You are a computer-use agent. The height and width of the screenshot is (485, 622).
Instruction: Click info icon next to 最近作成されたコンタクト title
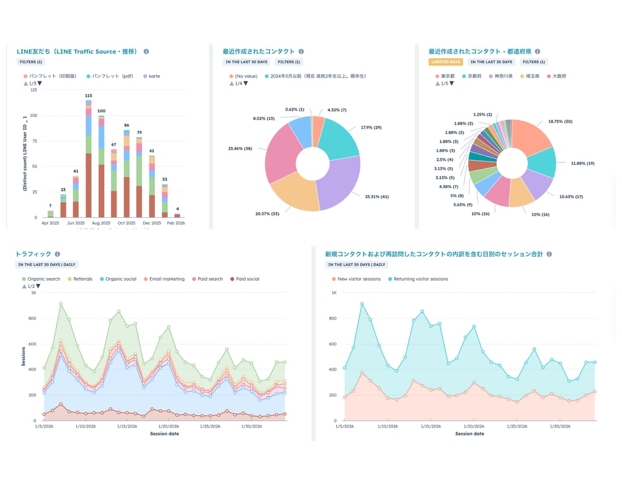tap(301, 51)
